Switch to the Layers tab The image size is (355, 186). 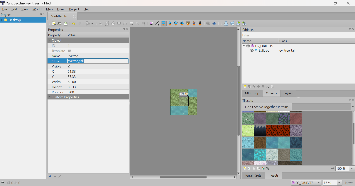288,93
